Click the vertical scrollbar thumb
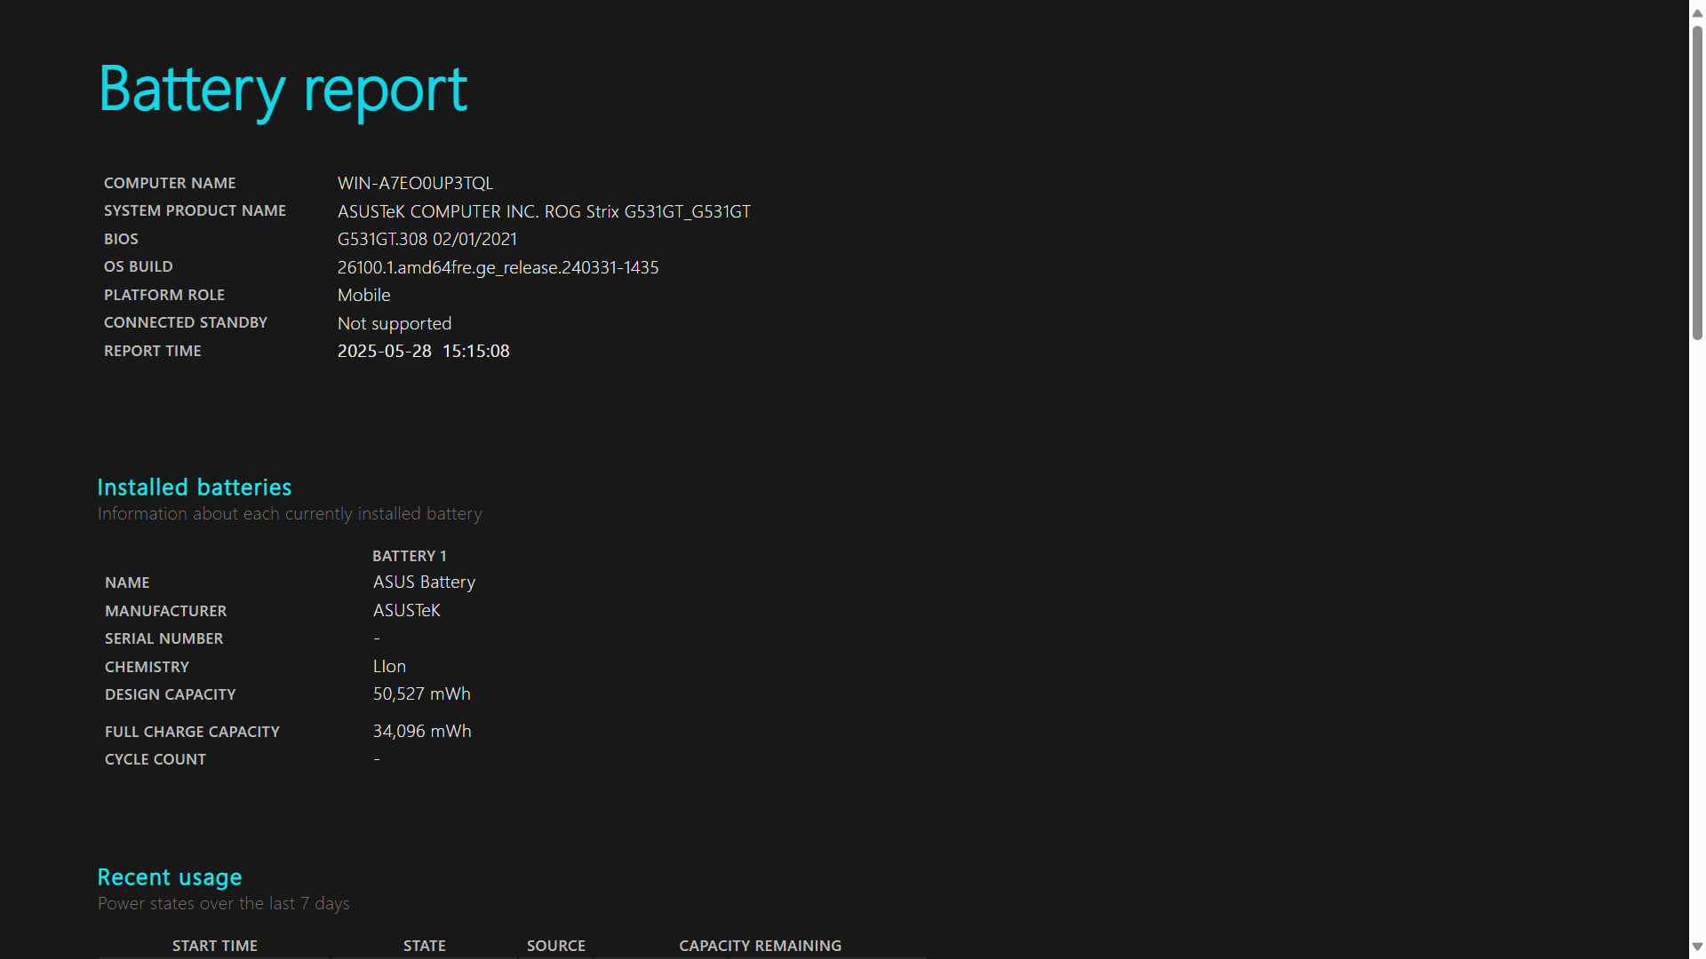Screen dimensions: 1706x959 (x=1697, y=182)
